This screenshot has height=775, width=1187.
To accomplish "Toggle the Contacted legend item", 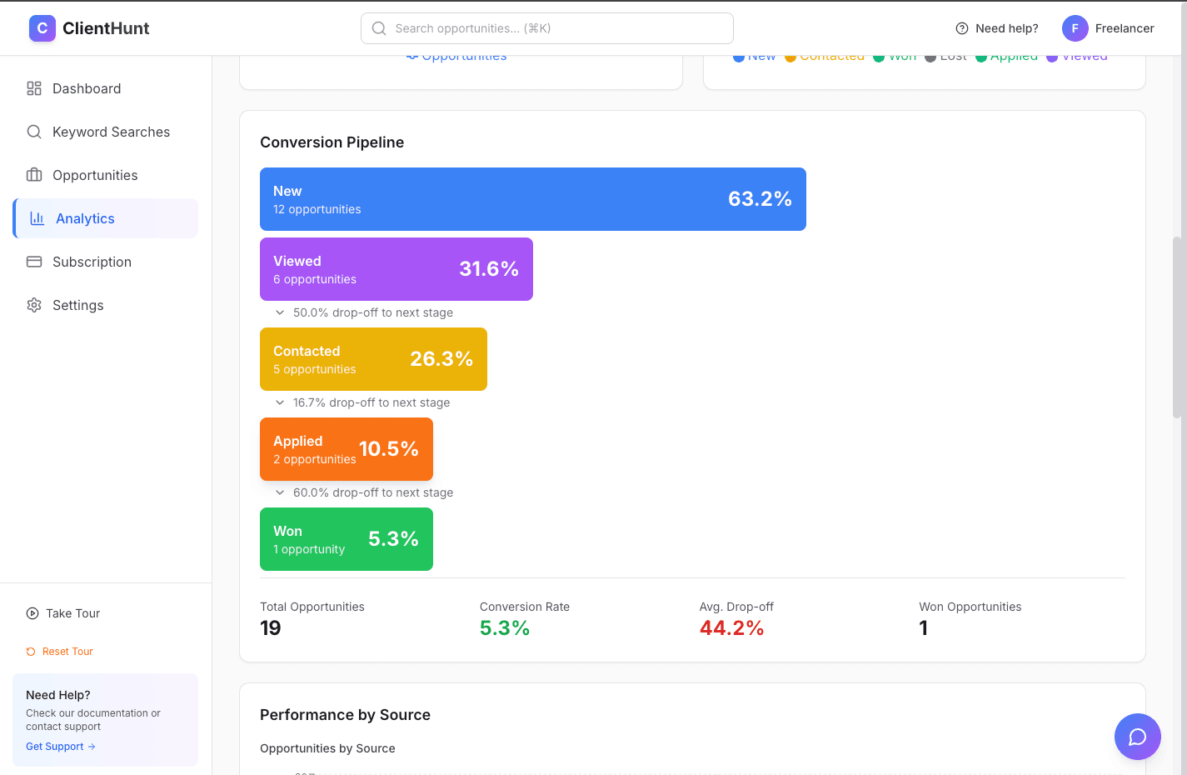I will [825, 55].
